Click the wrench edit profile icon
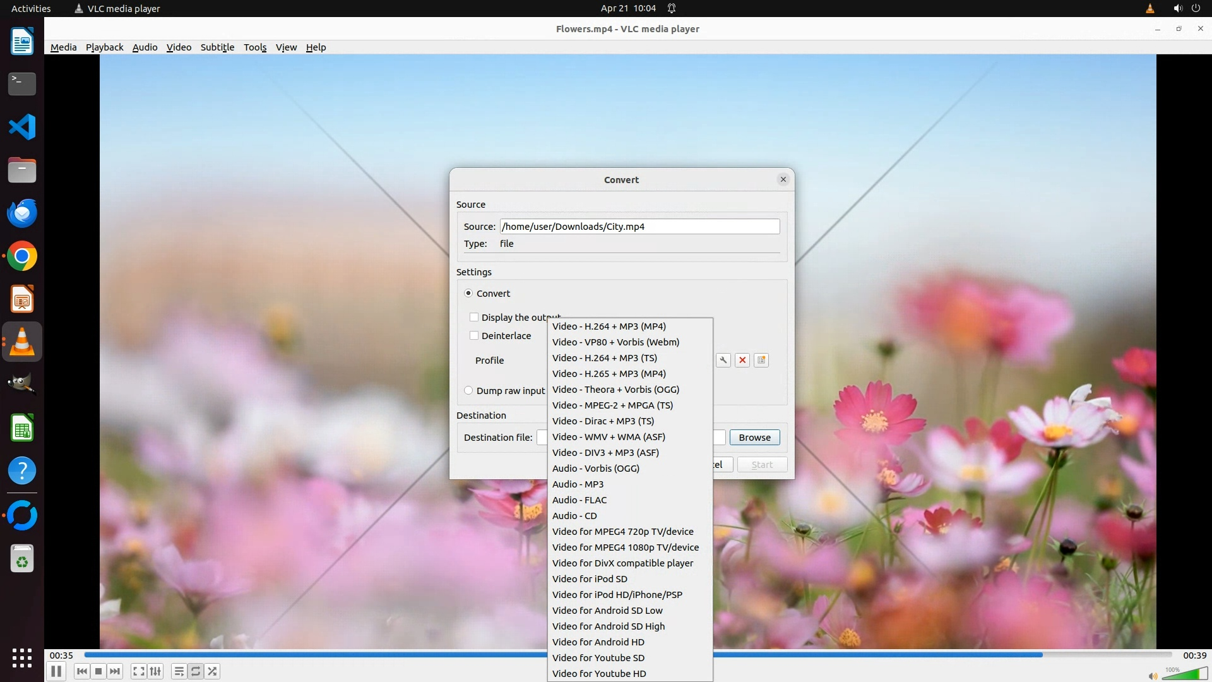Viewport: 1212px width, 682px height. click(x=723, y=360)
